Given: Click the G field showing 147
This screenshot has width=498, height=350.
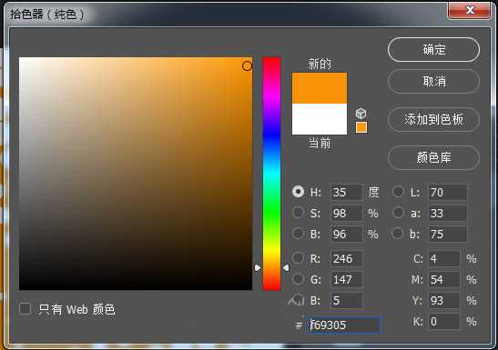Looking at the screenshot, I should tap(346, 280).
